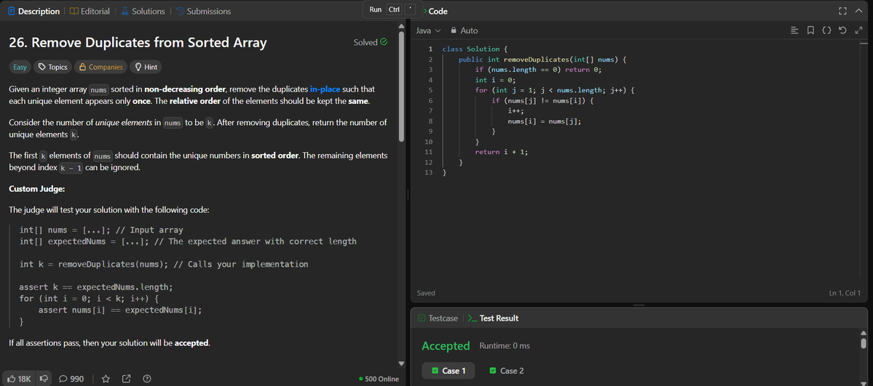Switch to the Editorial tab
The image size is (873, 386).
pos(90,11)
